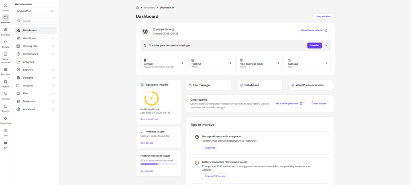The image size is (411, 185).
Task: Open phpyouth.in external link icon
Action: click(173, 30)
